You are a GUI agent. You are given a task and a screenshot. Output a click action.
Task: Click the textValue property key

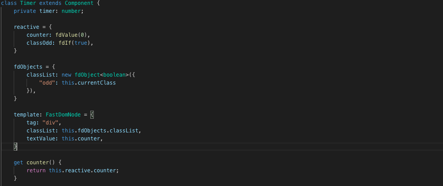point(41,139)
